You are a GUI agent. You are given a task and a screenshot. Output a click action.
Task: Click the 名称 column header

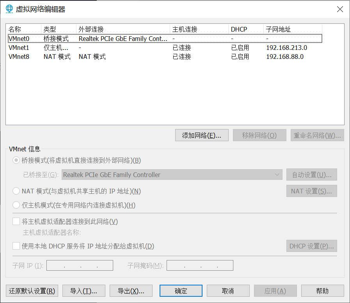point(23,29)
